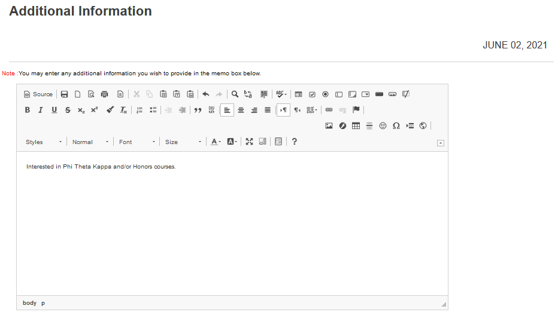
Task: Open the Templates icon
Action: pyautogui.click(x=120, y=94)
